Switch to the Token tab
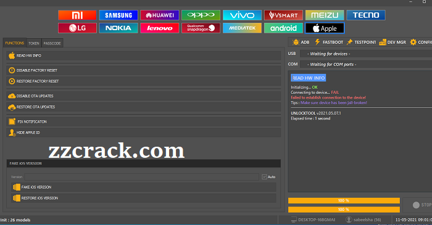 34,43
